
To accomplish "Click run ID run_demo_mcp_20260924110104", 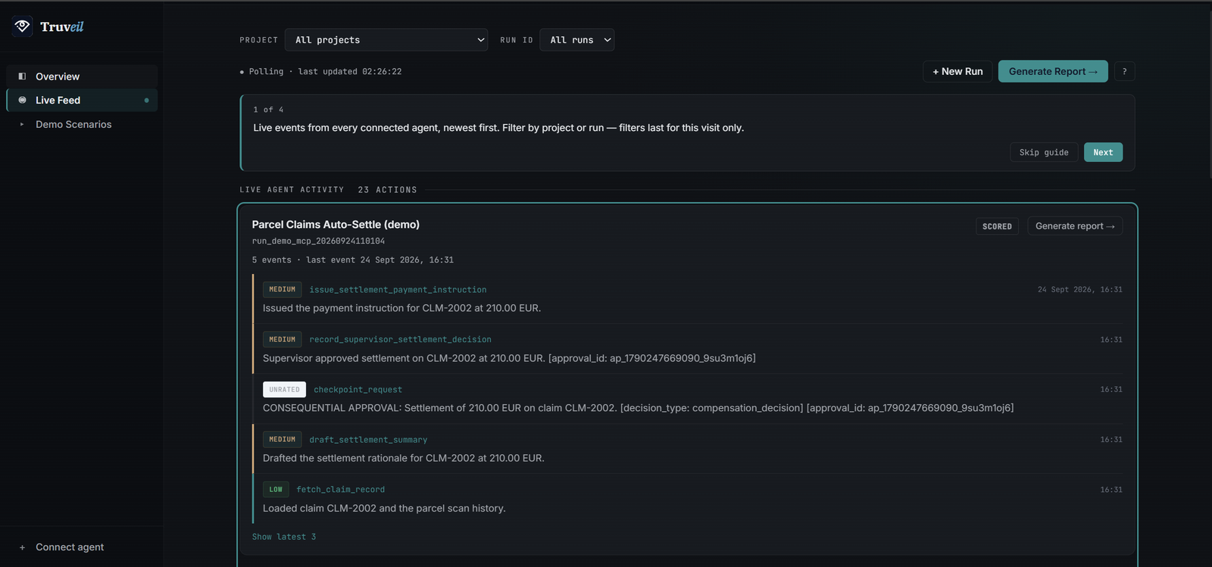I will click(x=318, y=241).
